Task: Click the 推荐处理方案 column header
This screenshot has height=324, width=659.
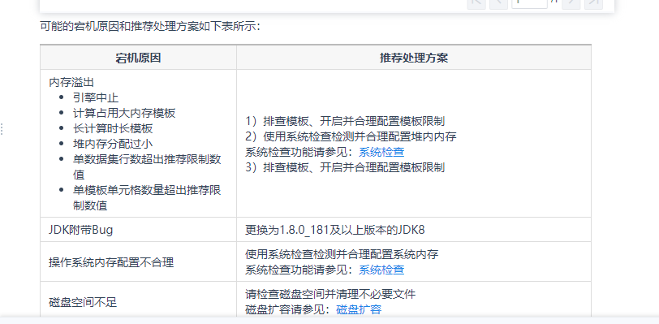Action: [414, 58]
